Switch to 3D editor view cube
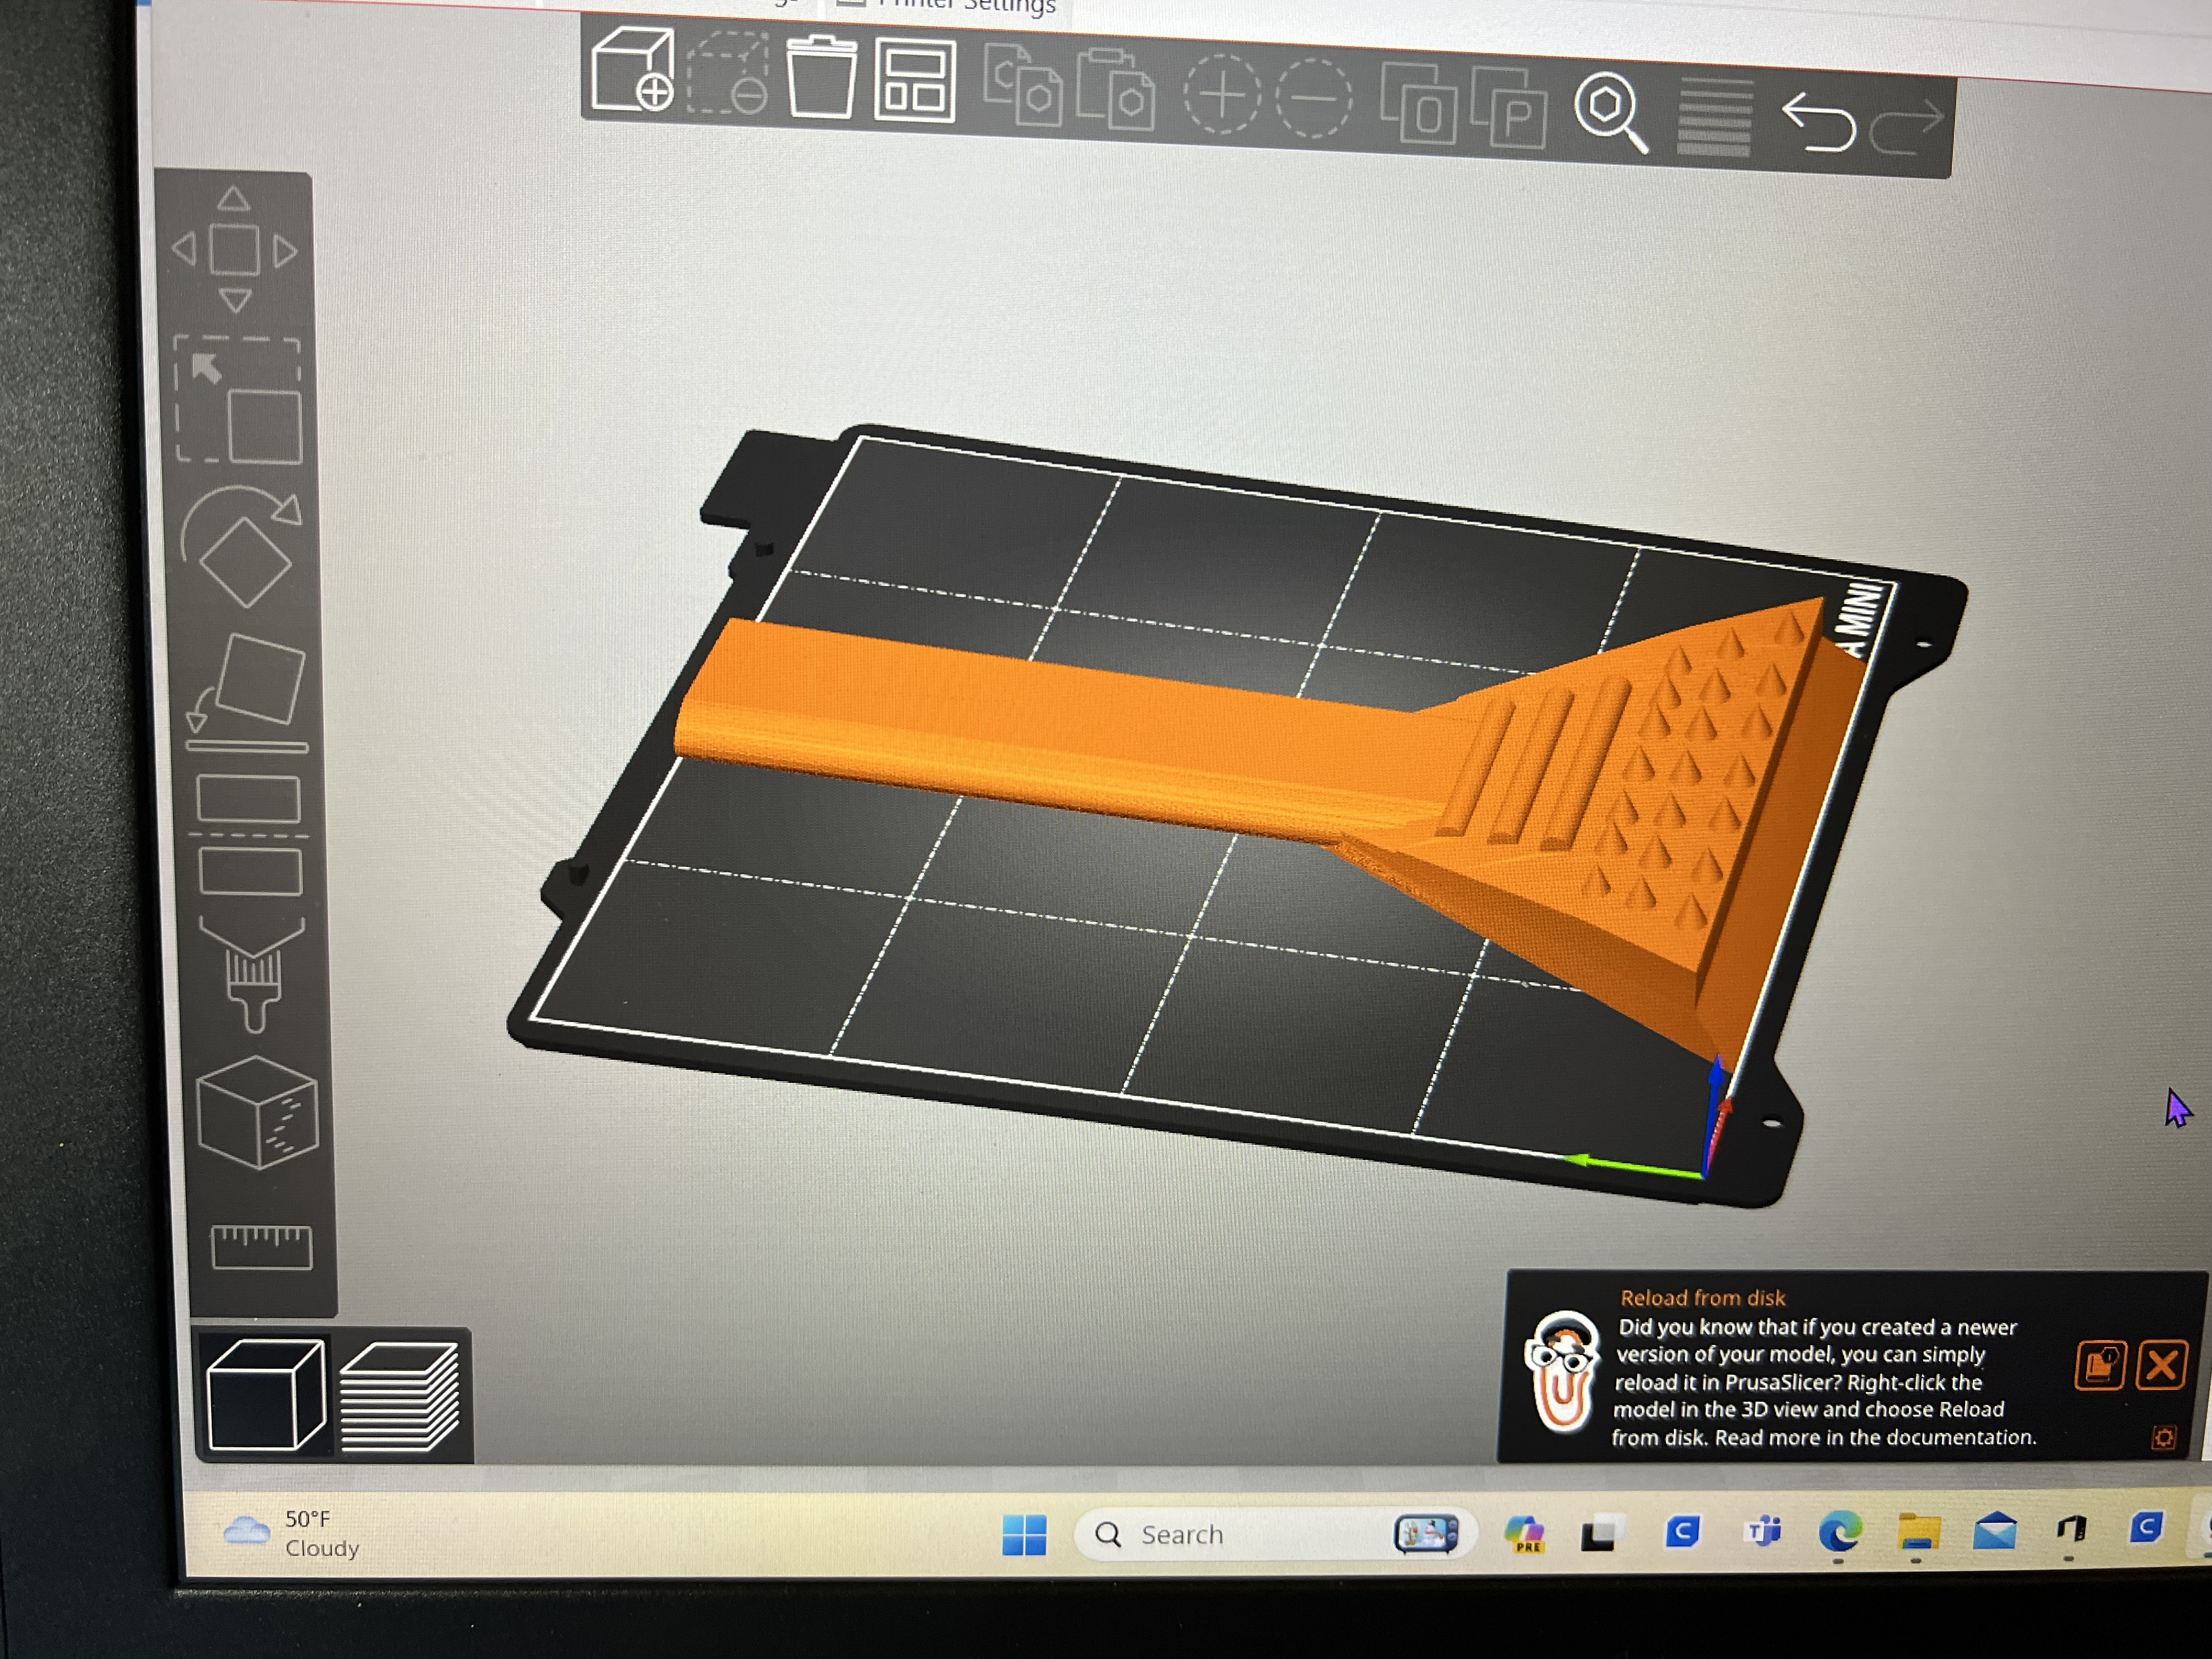Viewport: 2212px width, 1659px height. 266,1395
